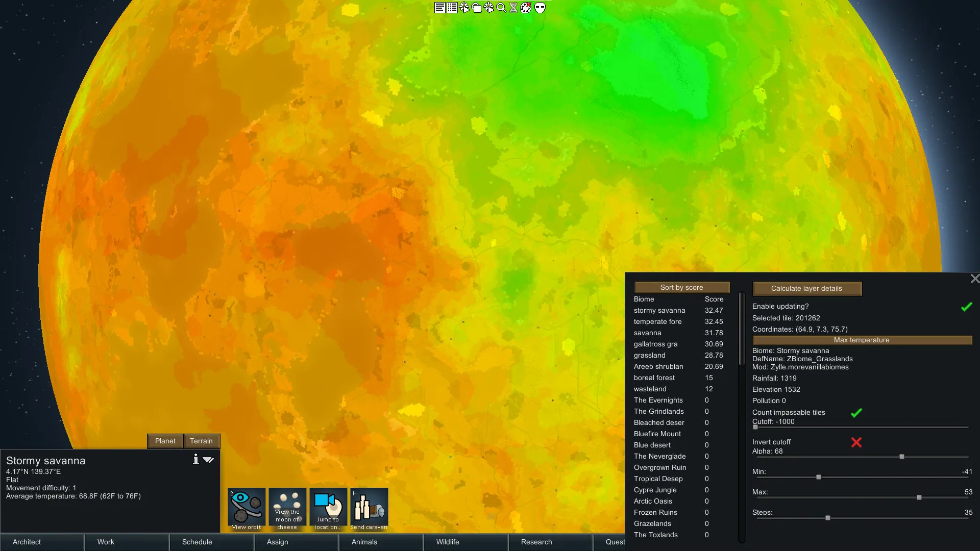
Task: Toggle Count impassable tiles checkmark
Action: (x=856, y=413)
